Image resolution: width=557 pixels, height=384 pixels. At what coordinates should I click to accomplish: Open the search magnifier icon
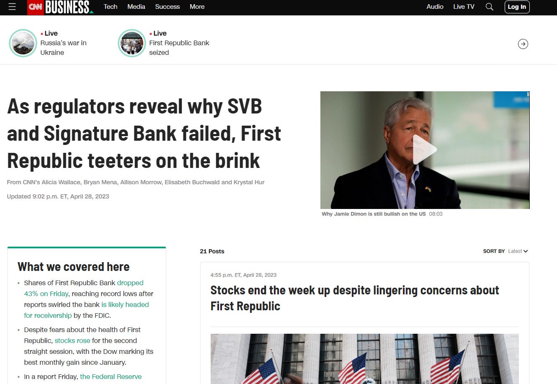(x=489, y=7)
